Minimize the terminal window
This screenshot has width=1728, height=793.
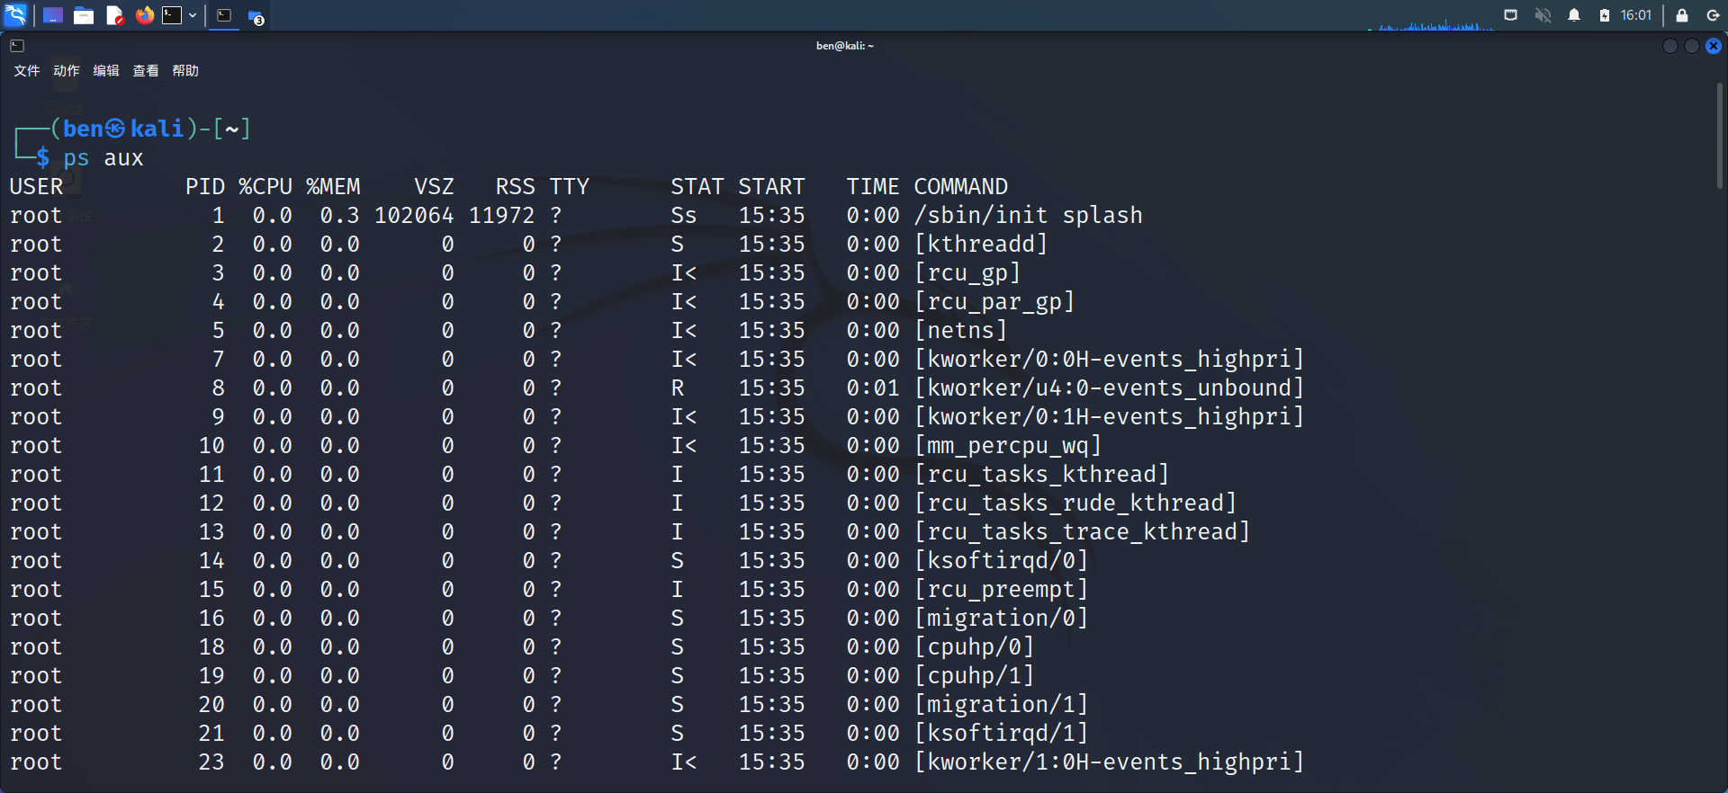tap(1670, 46)
